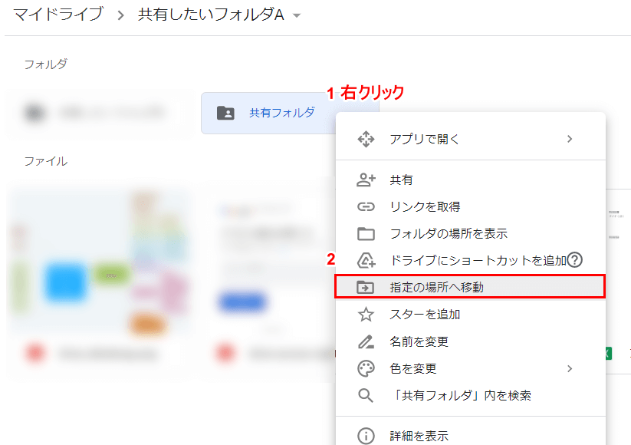The width and height of the screenshot is (631, 445).
Task: Select 指定の場所へ移動 menu item
Action: [x=436, y=287]
